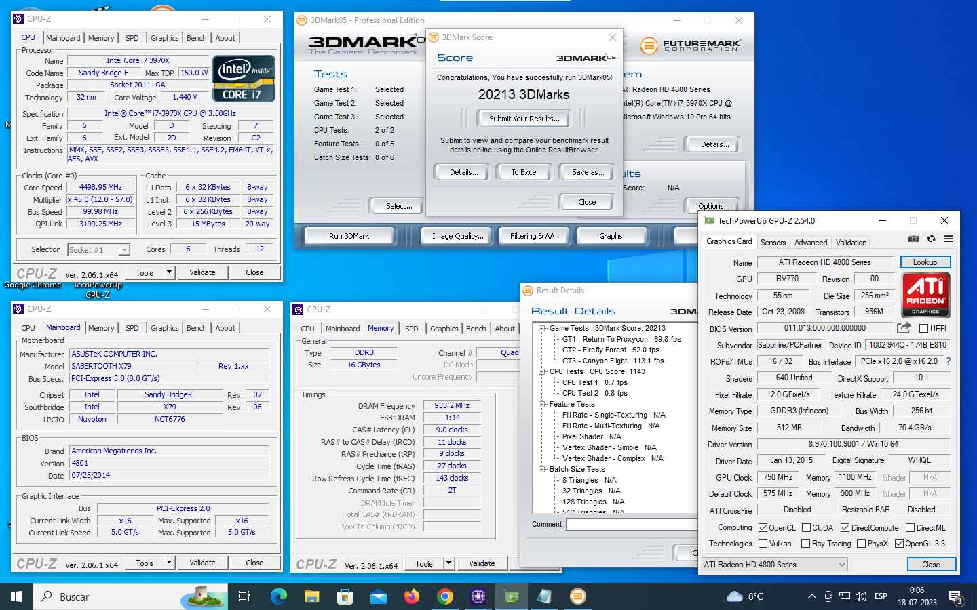Click the ATI Radeon logo in GPU-Z
The image size is (977, 610).
pyautogui.click(x=925, y=296)
